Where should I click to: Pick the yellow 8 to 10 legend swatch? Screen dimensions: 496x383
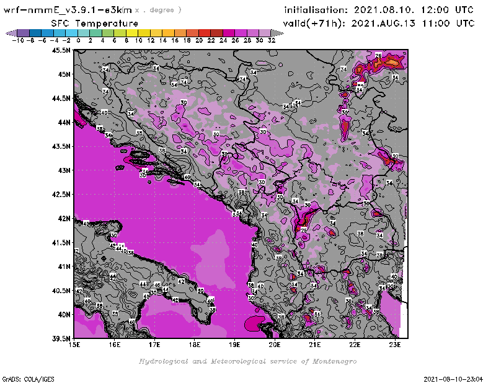point(132,33)
